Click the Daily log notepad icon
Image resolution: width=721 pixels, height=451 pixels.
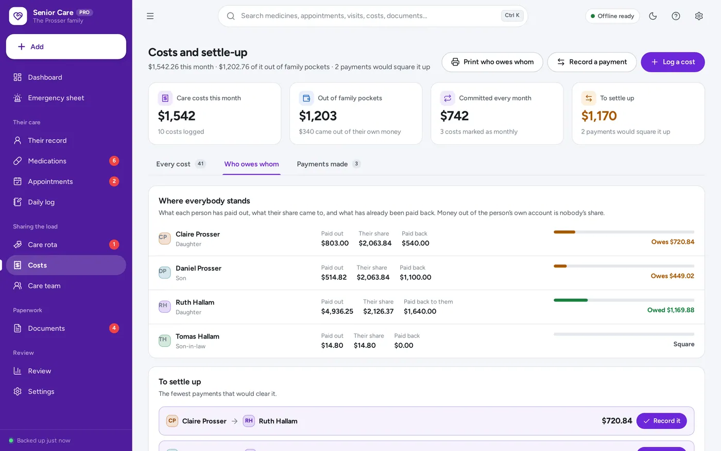tap(18, 202)
